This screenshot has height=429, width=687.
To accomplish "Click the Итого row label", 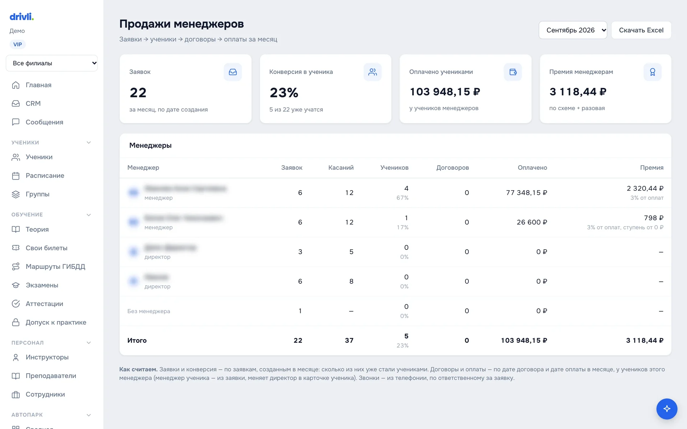I will tap(137, 341).
